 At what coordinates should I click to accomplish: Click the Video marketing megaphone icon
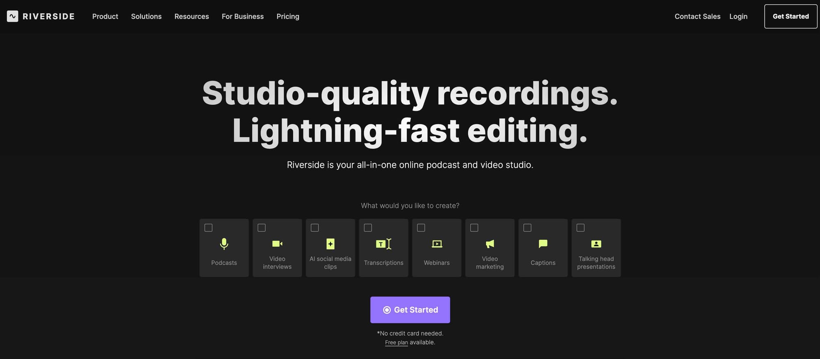[x=490, y=244]
